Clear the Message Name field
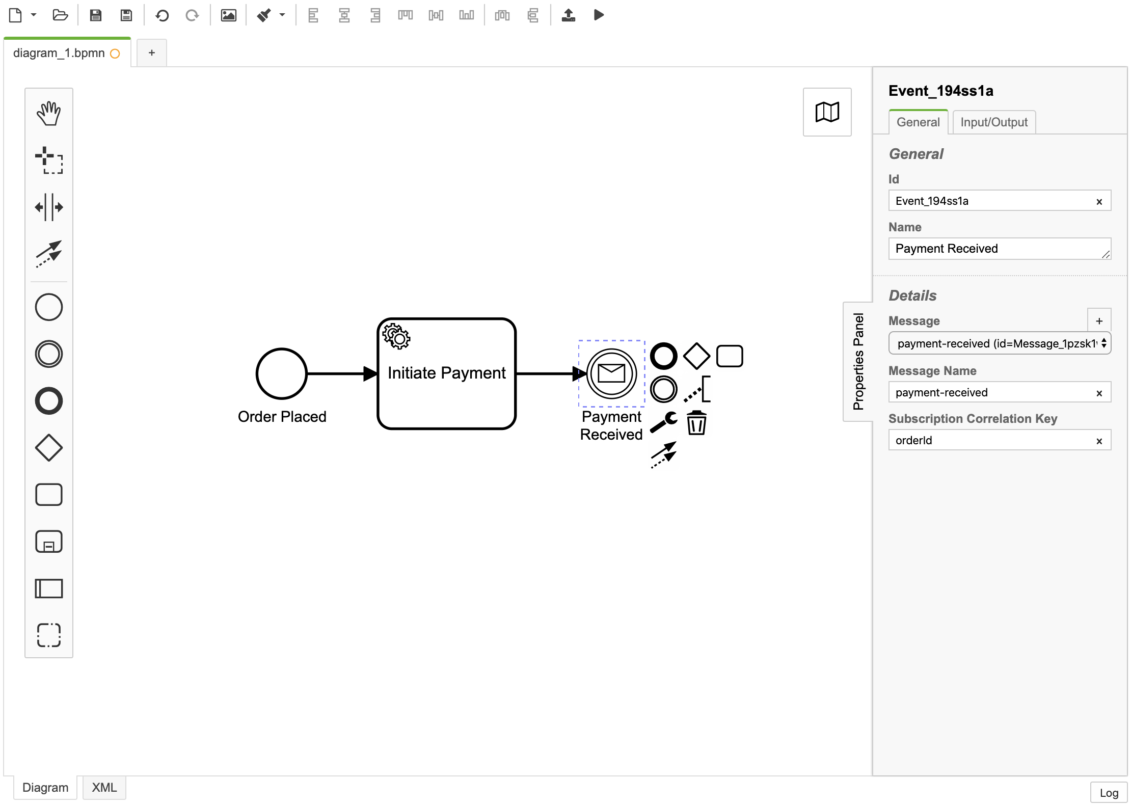The height and width of the screenshot is (806, 1131). coord(1099,393)
